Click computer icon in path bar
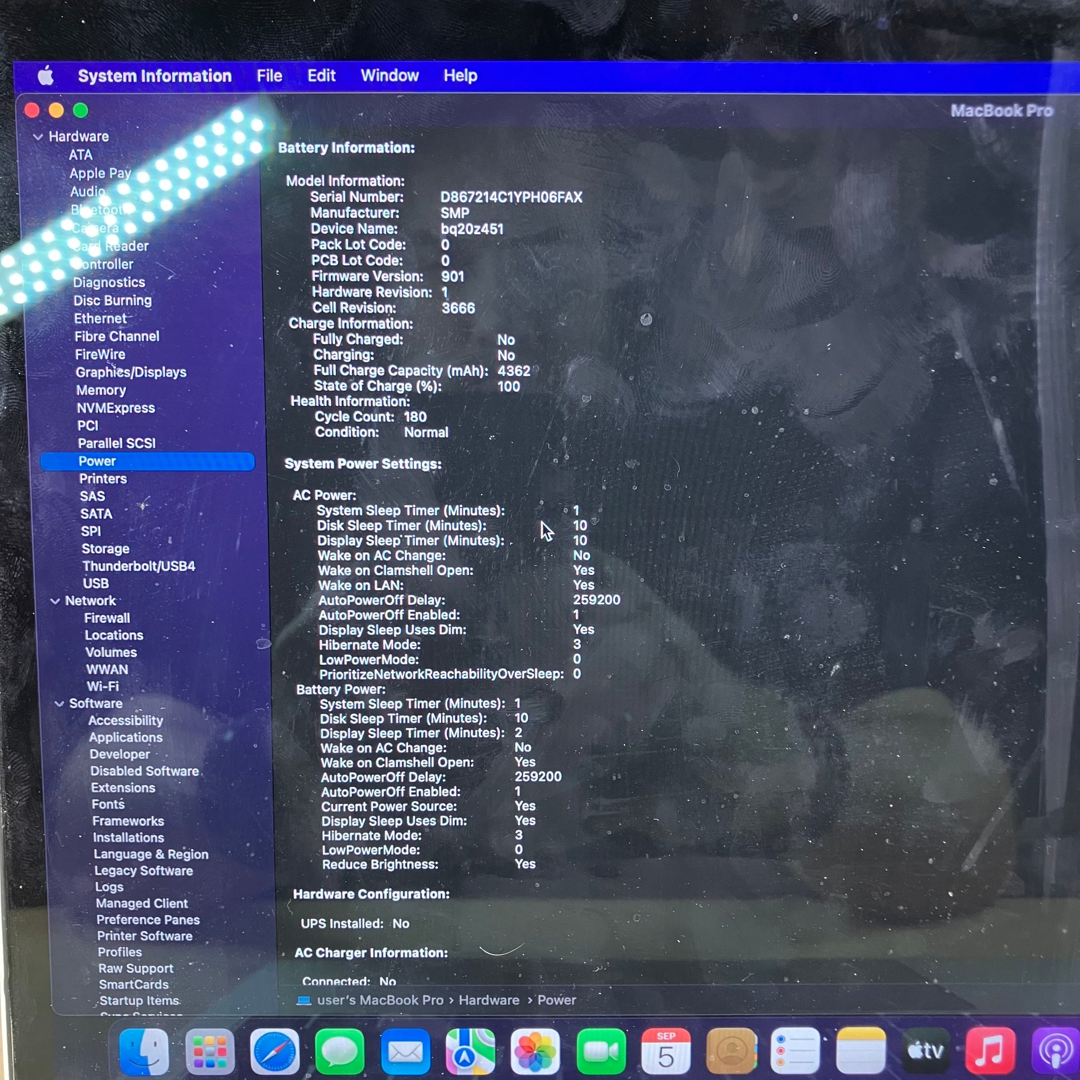This screenshot has height=1080, width=1080. coord(304,1000)
